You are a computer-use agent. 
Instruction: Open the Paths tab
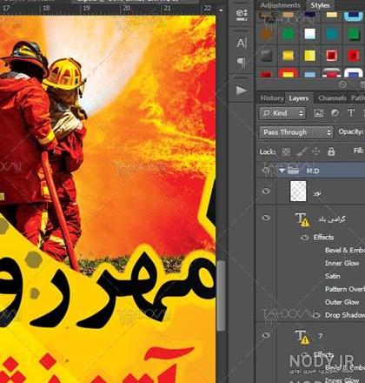(358, 98)
